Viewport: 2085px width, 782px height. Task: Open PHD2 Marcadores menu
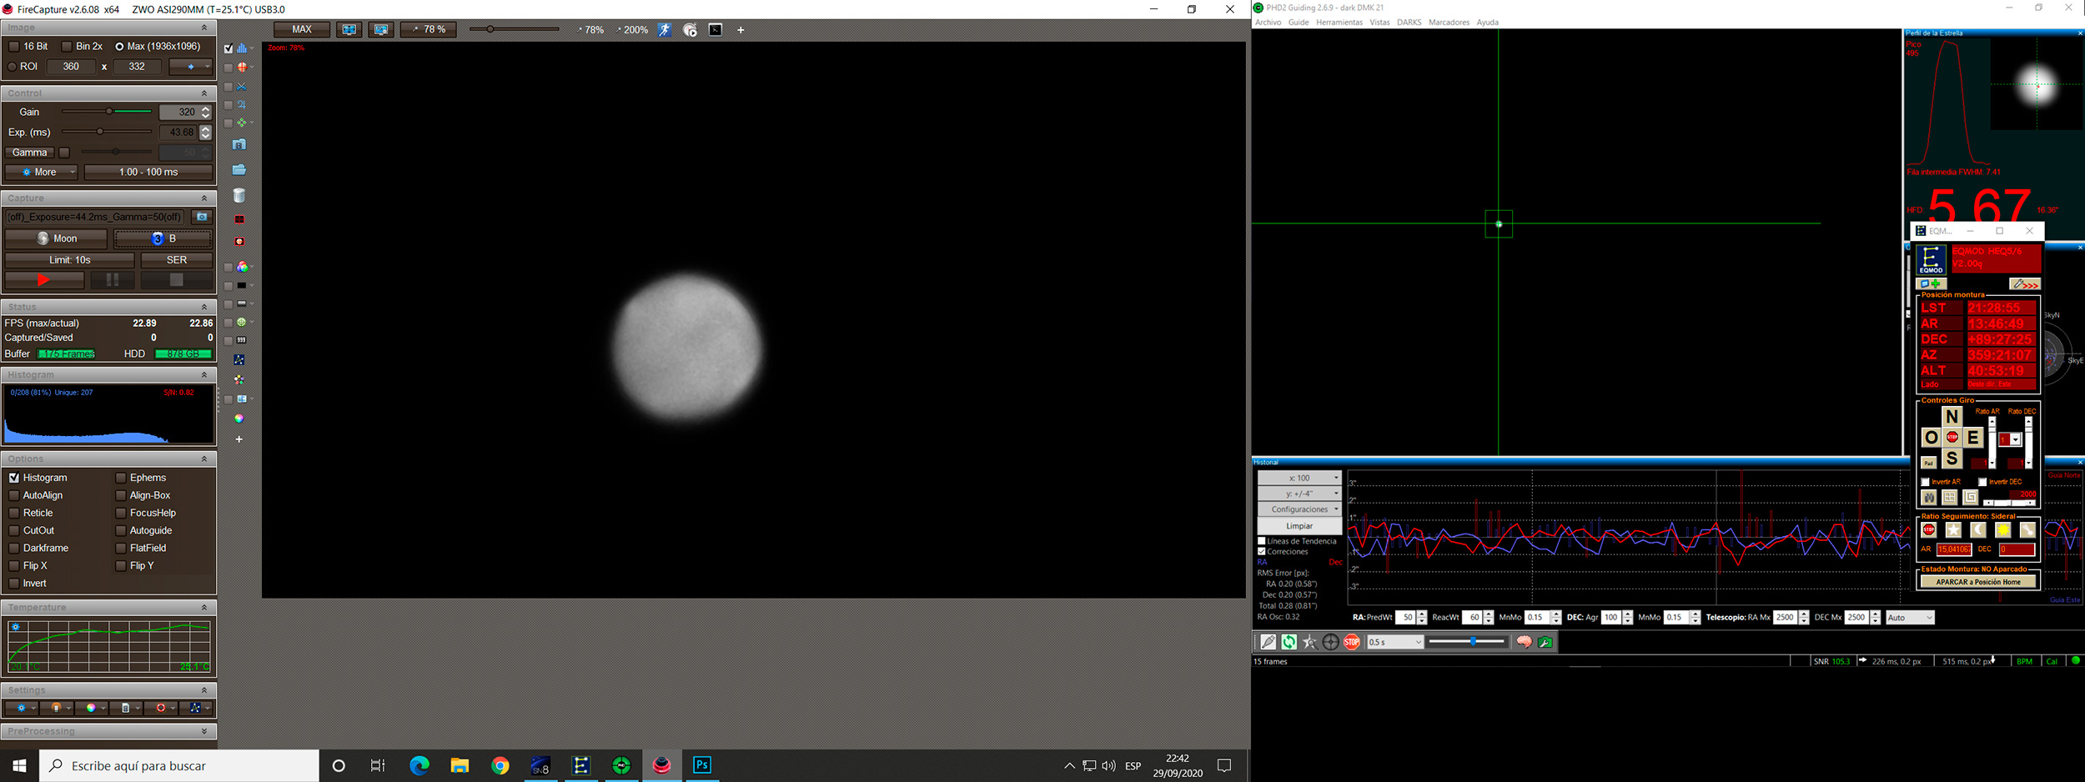click(x=1449, y=23)
